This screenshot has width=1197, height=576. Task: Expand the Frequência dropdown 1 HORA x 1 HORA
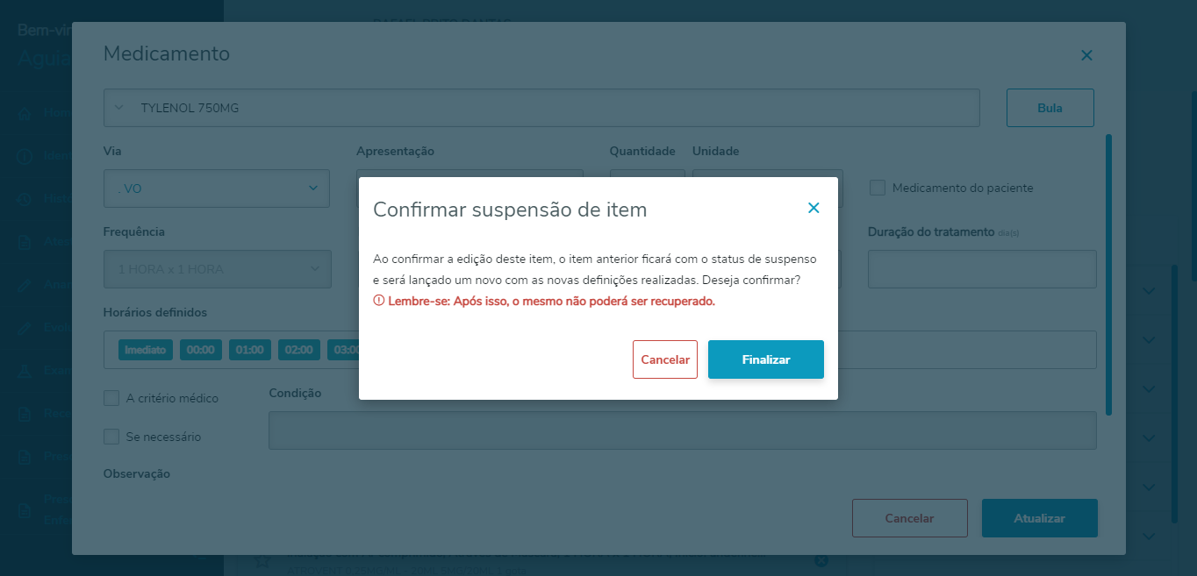218,269
